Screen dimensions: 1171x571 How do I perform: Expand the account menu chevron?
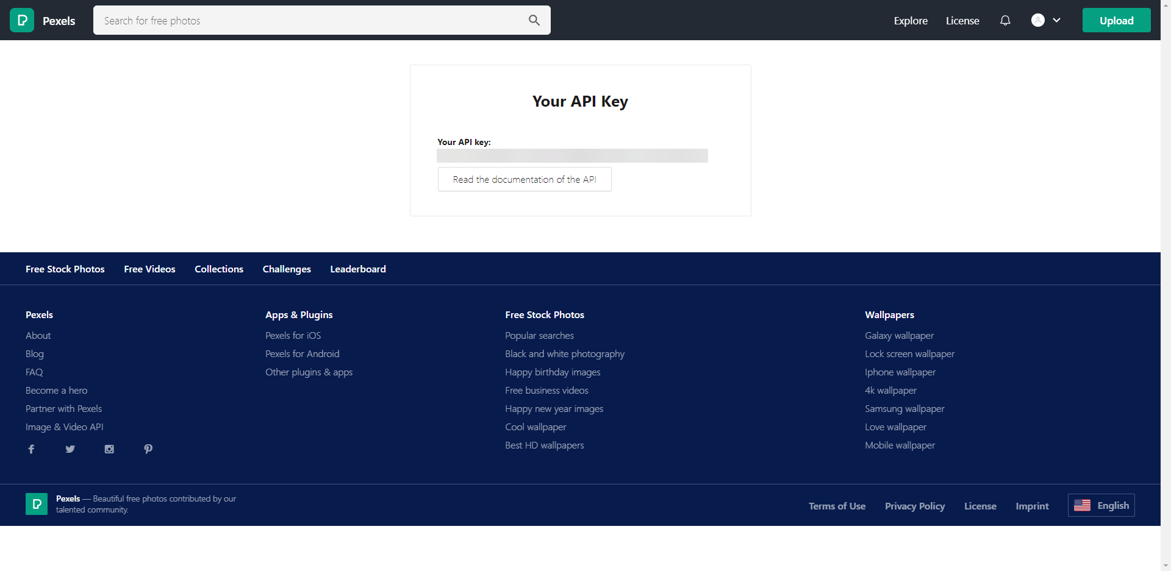pos(1057,20)
